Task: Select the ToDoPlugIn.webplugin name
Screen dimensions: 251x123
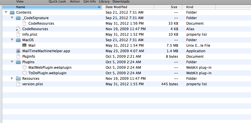Action: pyautogui.click(x=47, y=73)
